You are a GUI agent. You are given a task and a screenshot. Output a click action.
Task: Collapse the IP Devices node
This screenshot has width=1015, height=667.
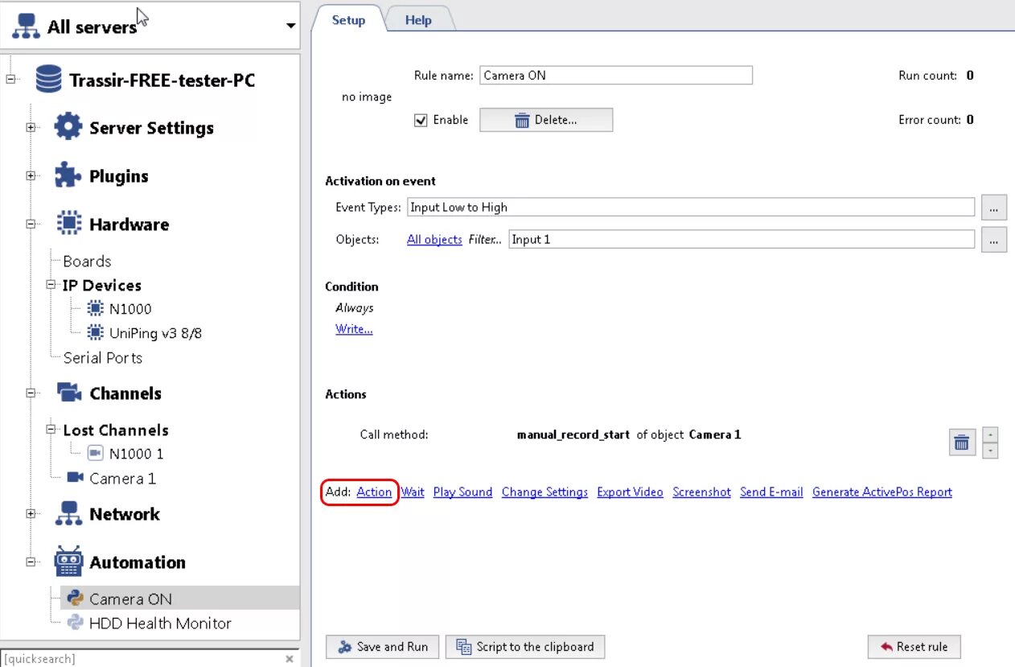coord(51,285)
